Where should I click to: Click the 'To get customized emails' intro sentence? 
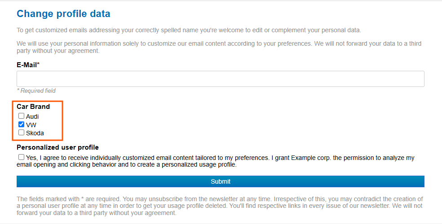tap(189, 30)
